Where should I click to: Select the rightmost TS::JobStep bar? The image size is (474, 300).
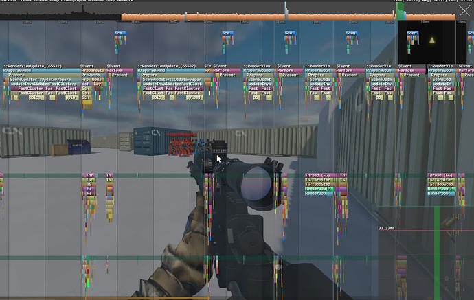pyautogui.click(x=441, y=184)
